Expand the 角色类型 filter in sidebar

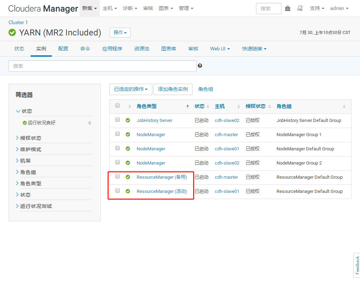28,183
